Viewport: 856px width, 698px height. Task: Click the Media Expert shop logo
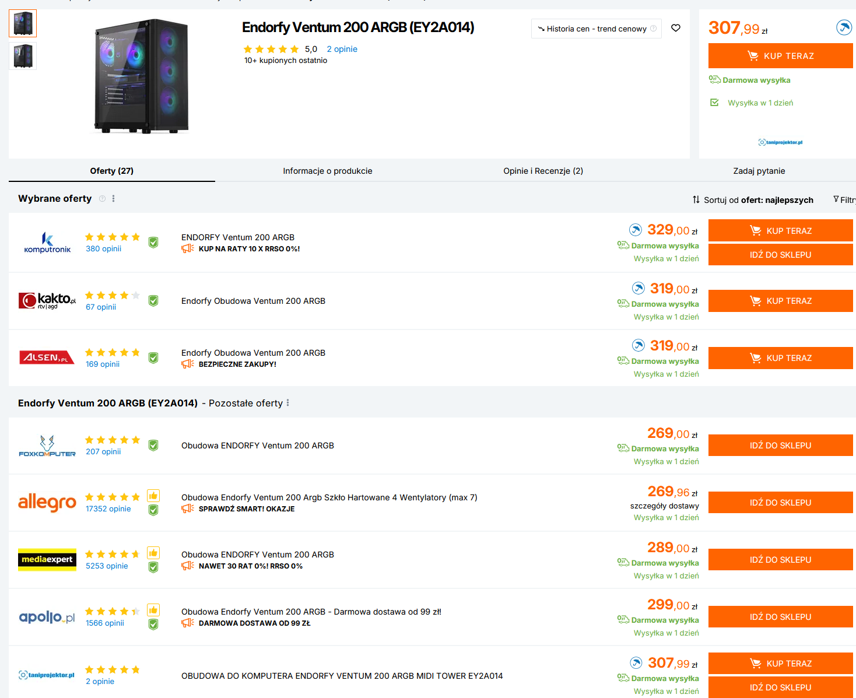(x=47, y=560)
